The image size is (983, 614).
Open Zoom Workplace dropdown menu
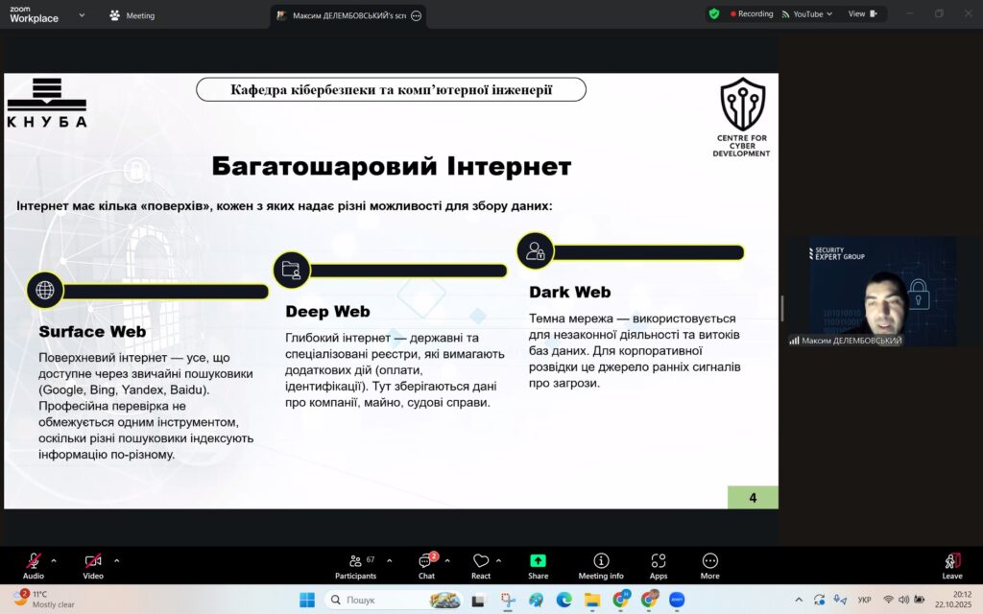pos(81,15)
